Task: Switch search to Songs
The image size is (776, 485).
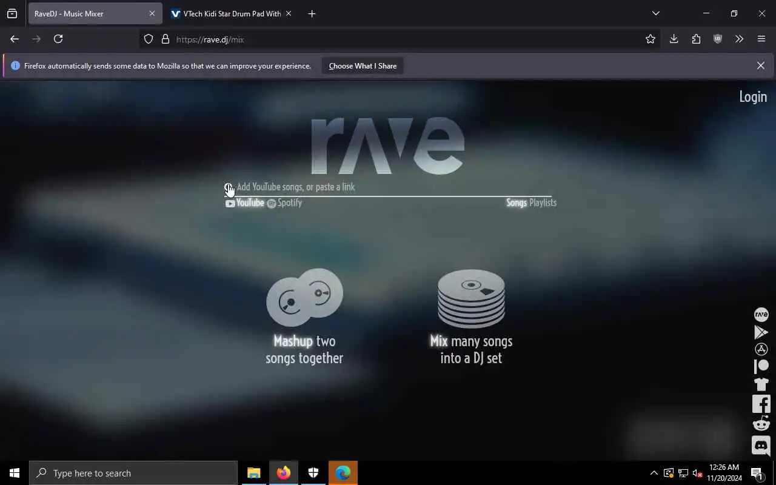Action: point(517,202)
